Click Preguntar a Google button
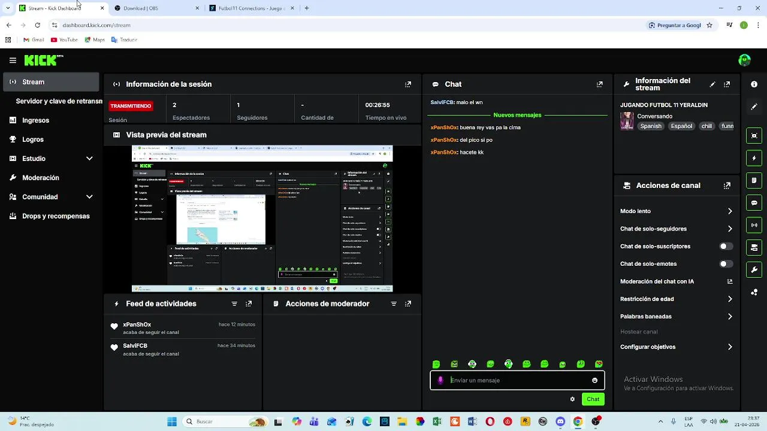This screenshot has height=431, width=767. click(x=675, y=25)
